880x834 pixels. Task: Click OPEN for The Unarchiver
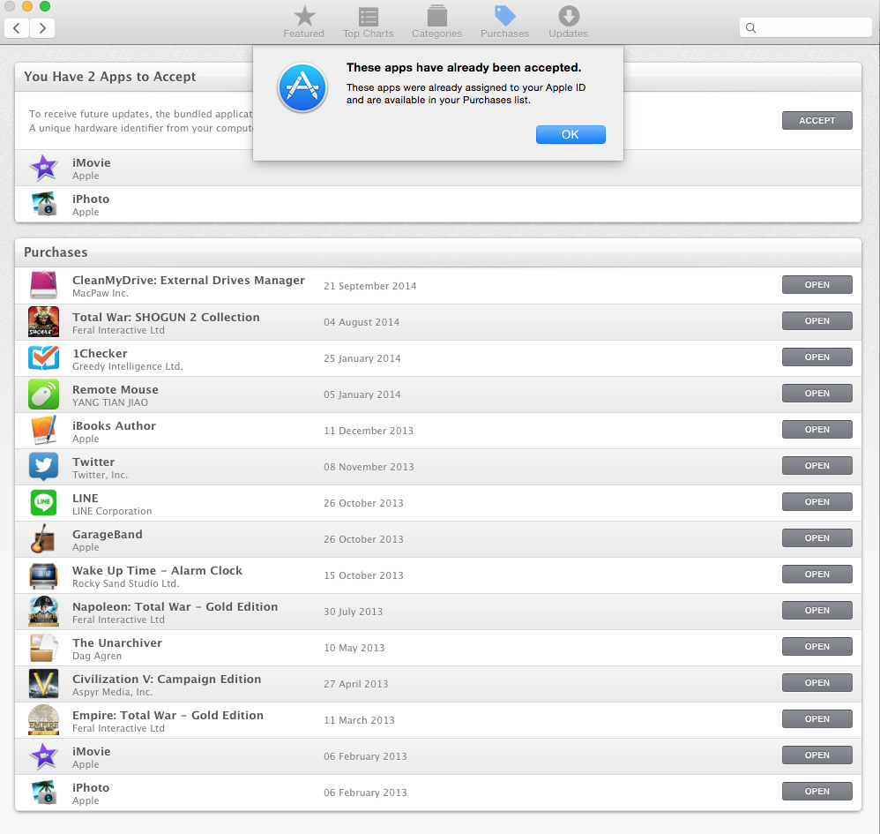[x=817, y=646]
